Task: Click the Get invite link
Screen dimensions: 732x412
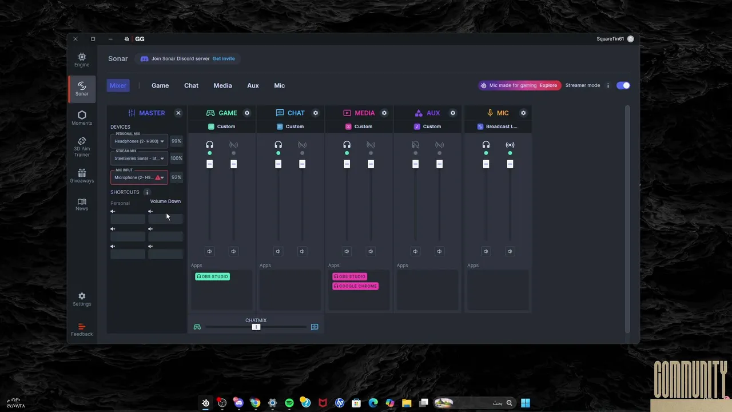Action: (224, 58)
